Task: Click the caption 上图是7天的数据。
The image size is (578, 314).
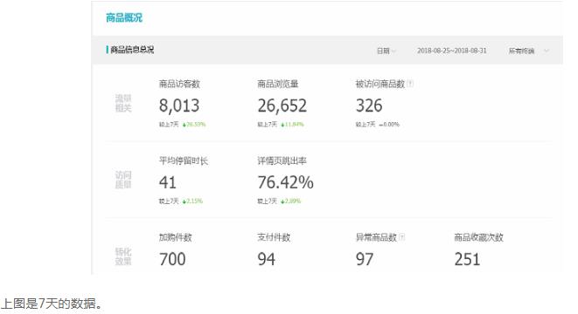Action: coord(52,304)
